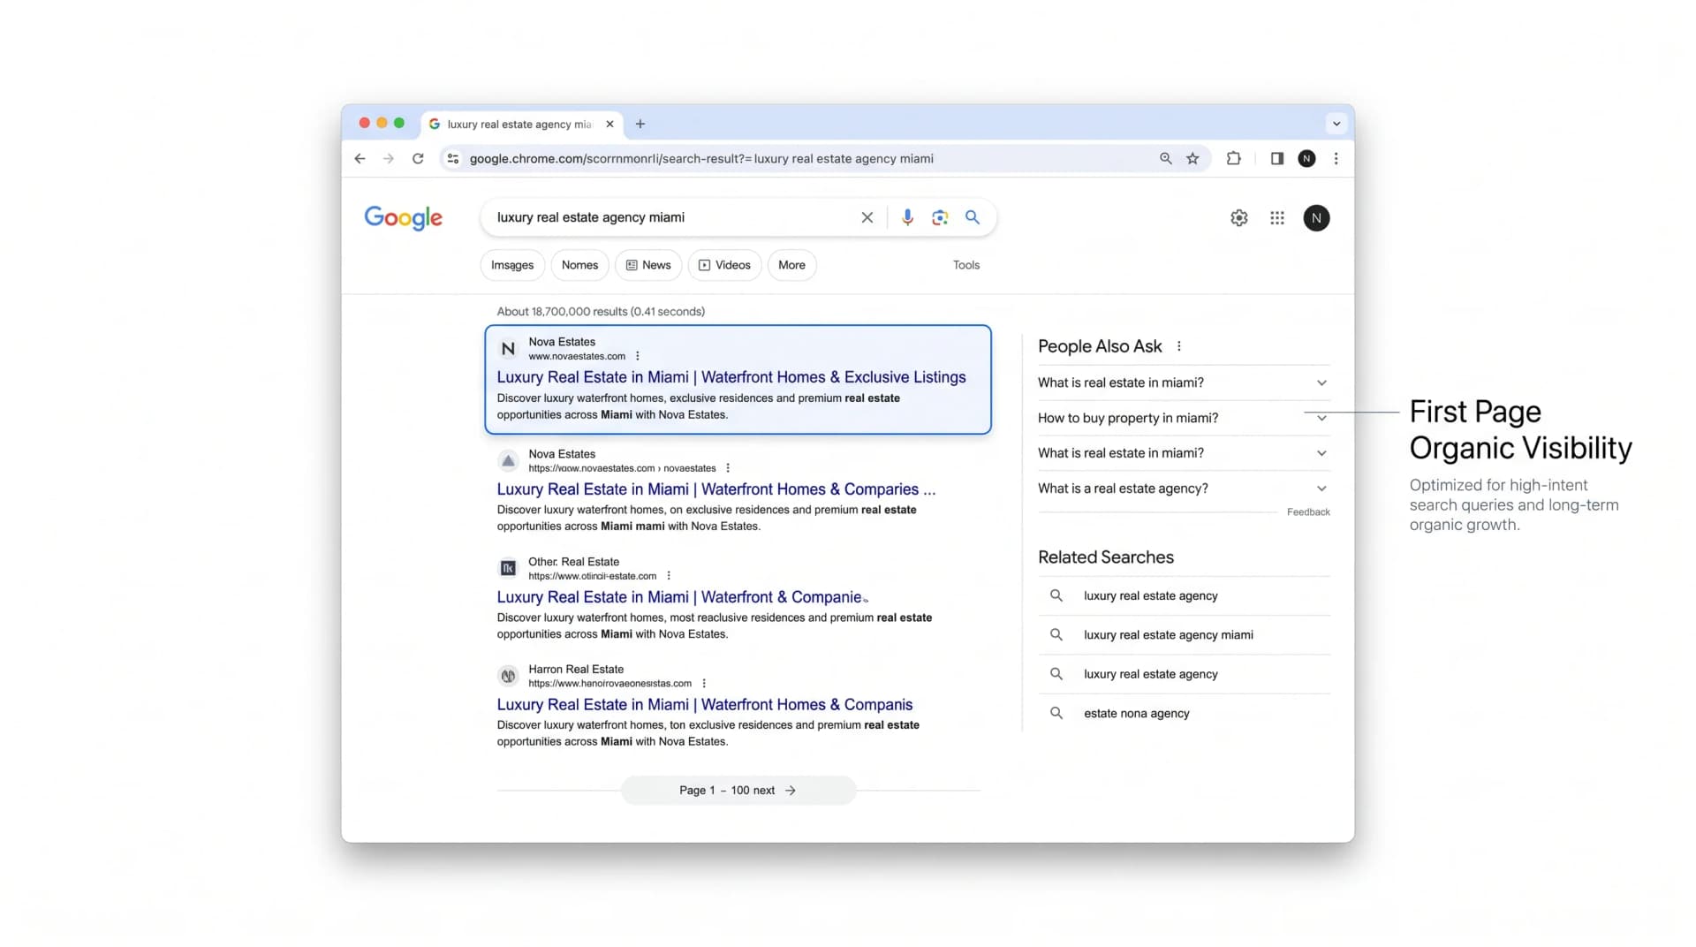Expand 'How to buy property in miami?'

1184,418
